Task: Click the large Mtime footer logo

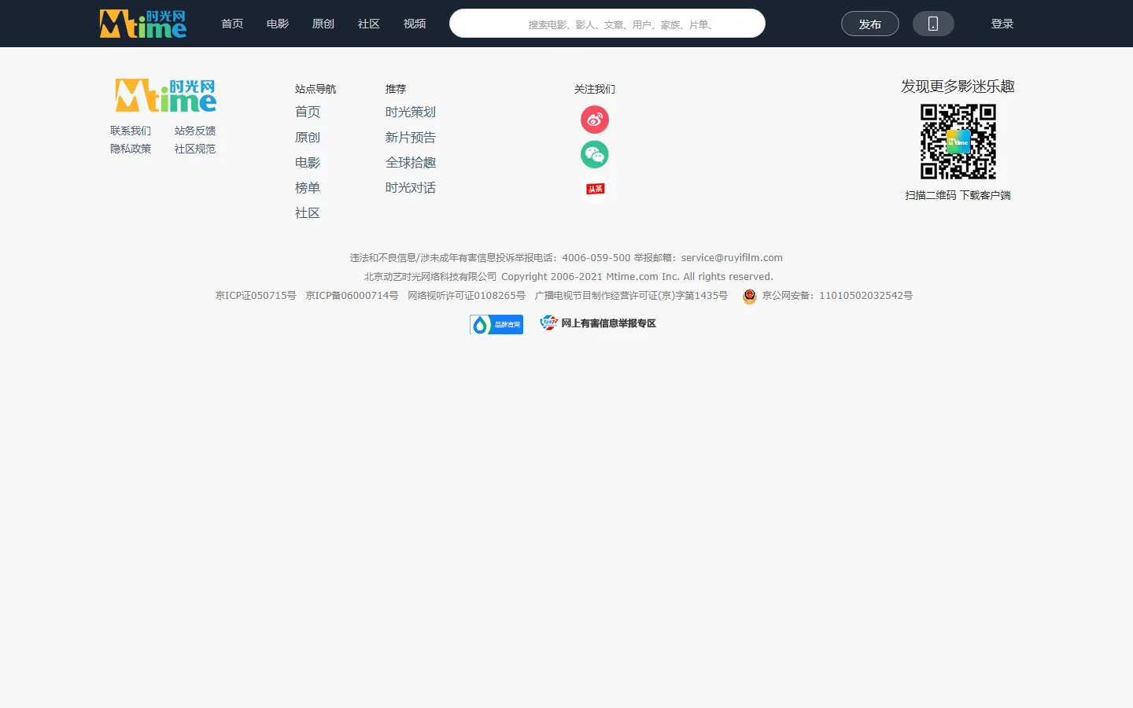Action: [165, 96]
